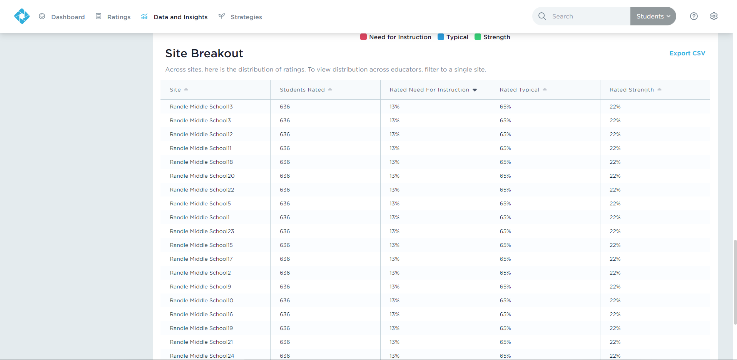Sort table by Site column arrow
Image resolution: width=737 pixels, height=360 pixels.
(186, 90)
